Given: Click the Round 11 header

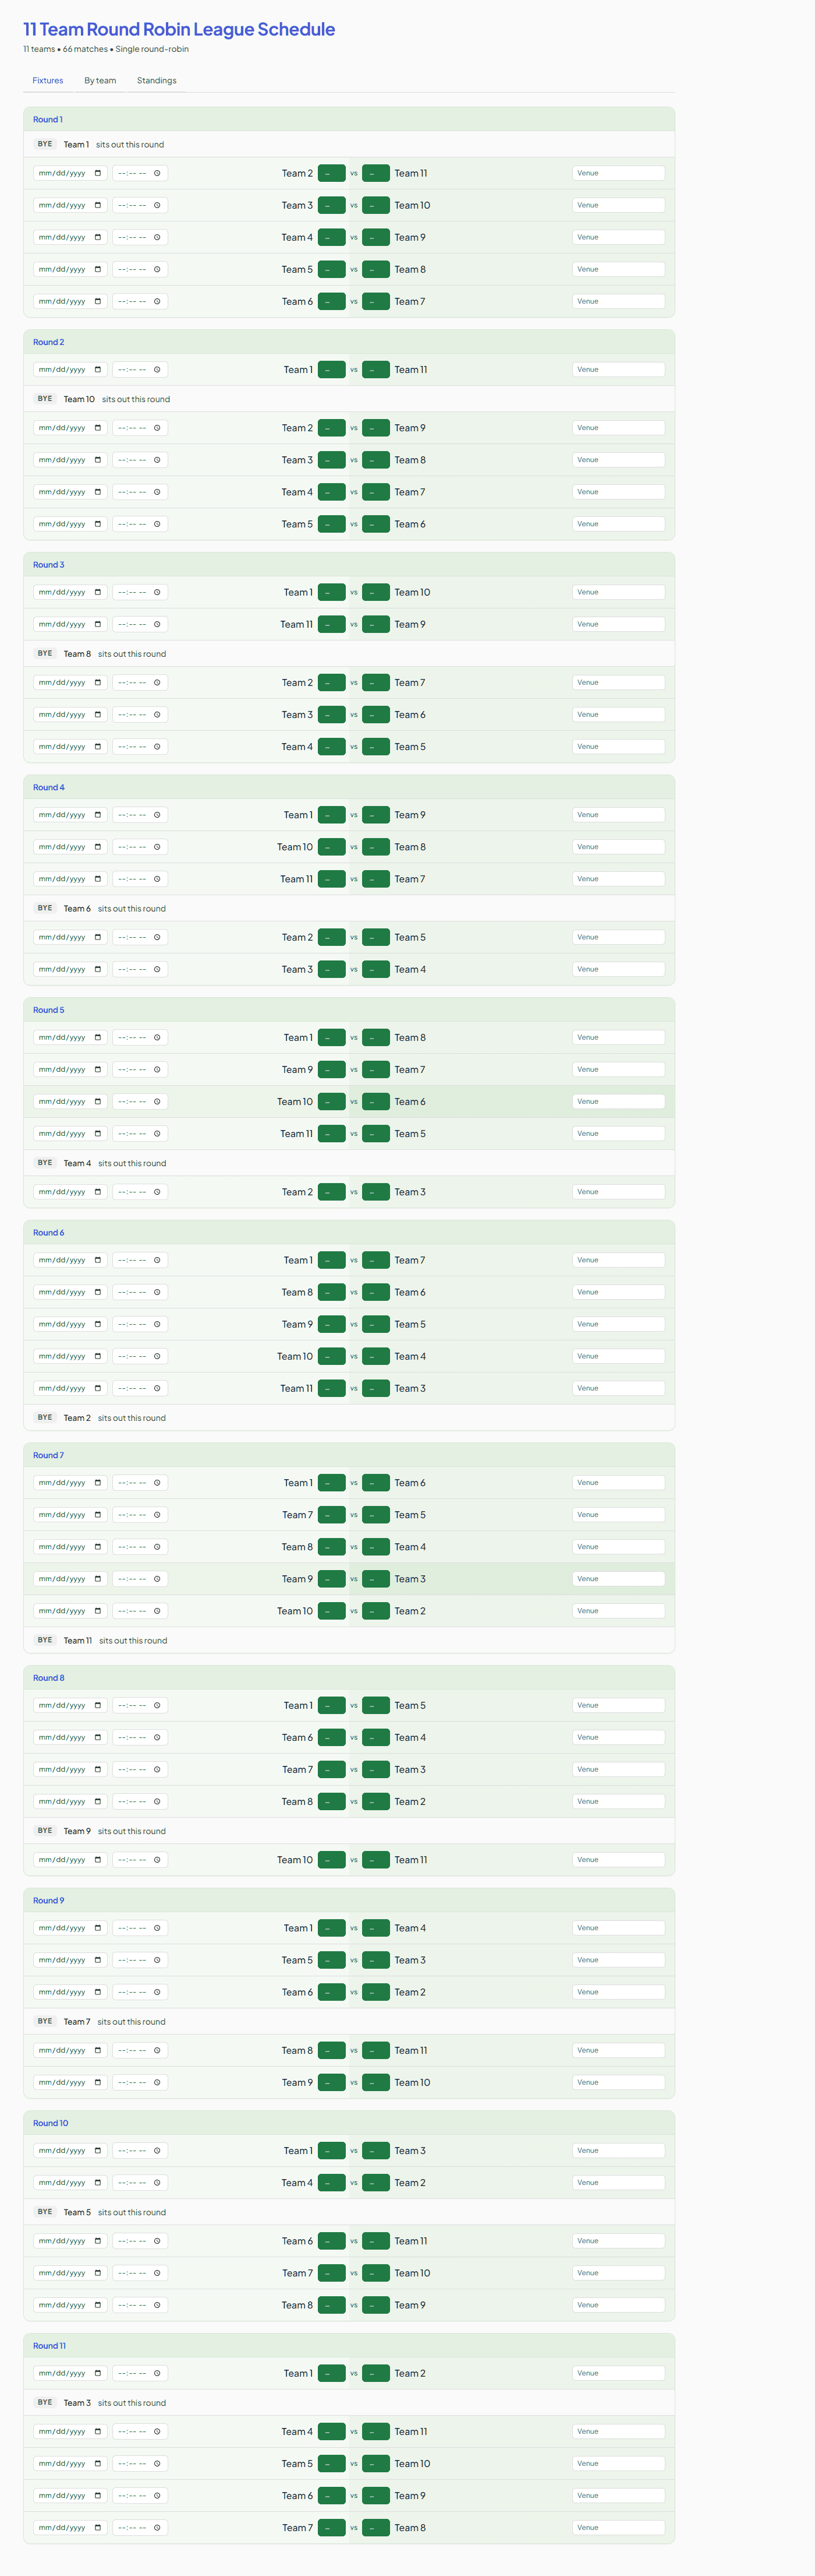Looking at the screenshot, I should pos(349,2345).
